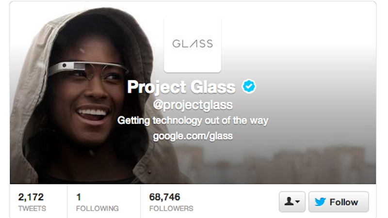Open the user actions dropdown caret
The image size is (388, 218).
pos(297,202)
